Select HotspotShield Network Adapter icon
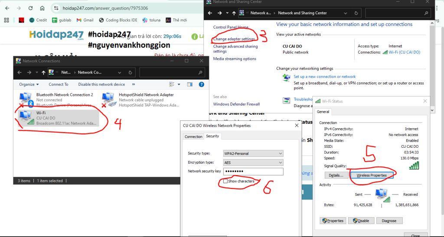 pos(109,100)
